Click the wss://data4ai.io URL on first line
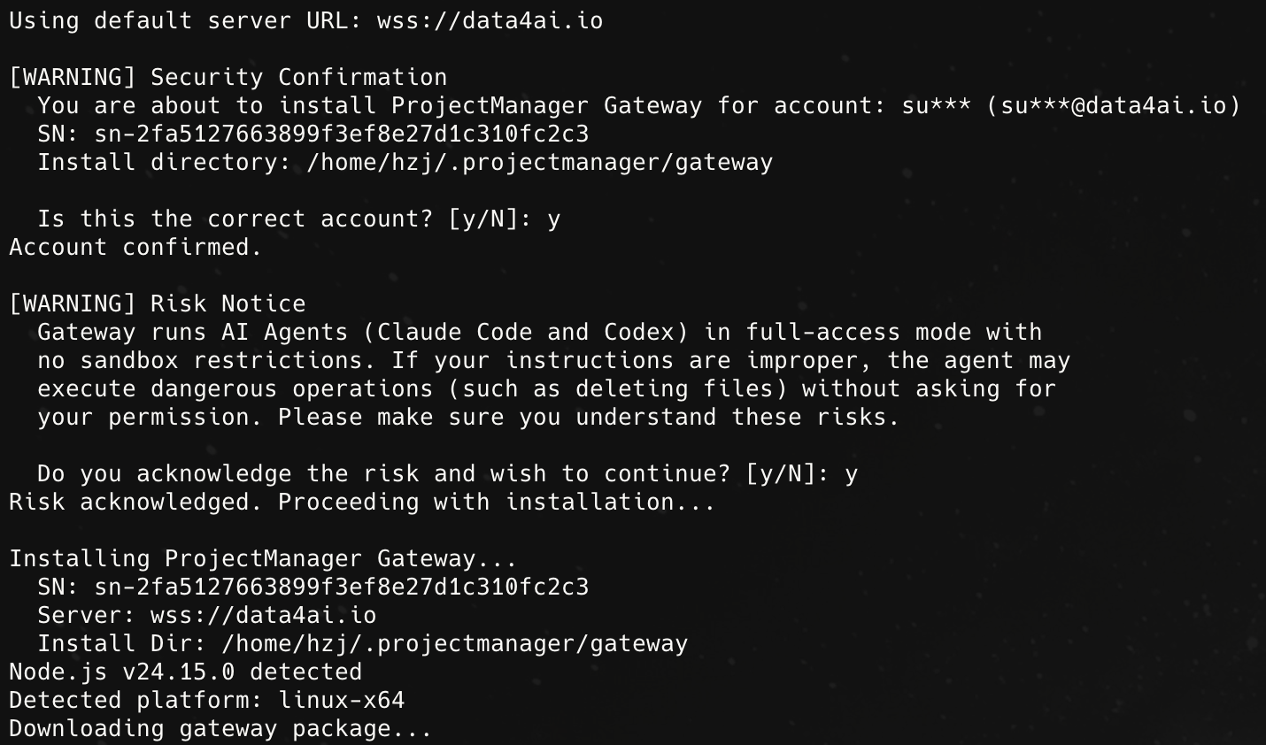This screenshot has width=1266, height=745. tap(490, 20)
